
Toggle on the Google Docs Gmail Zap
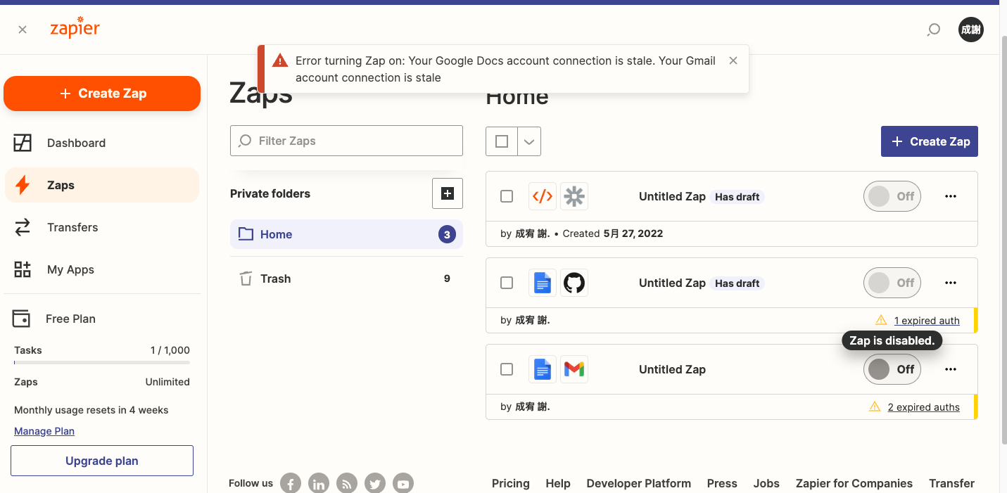(892, 369)
